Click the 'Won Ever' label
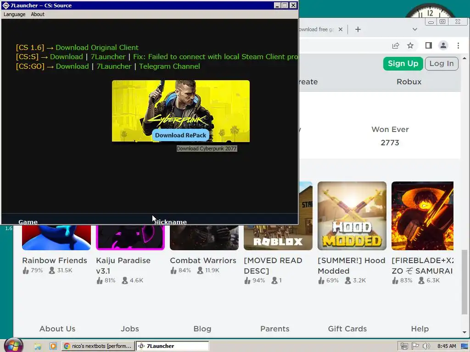This screenshot has width=470, height=352. coord(390,129)
